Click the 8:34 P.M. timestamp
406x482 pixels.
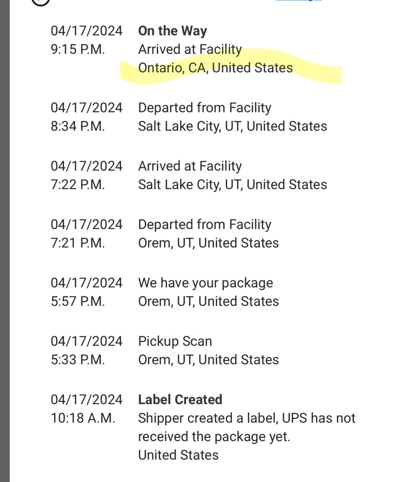pos(78,126)
